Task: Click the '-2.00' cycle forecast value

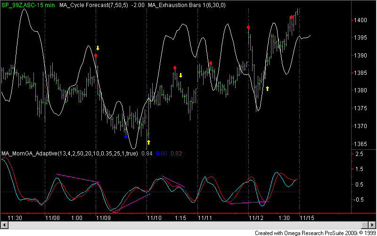Action: (x=138, y=5)
